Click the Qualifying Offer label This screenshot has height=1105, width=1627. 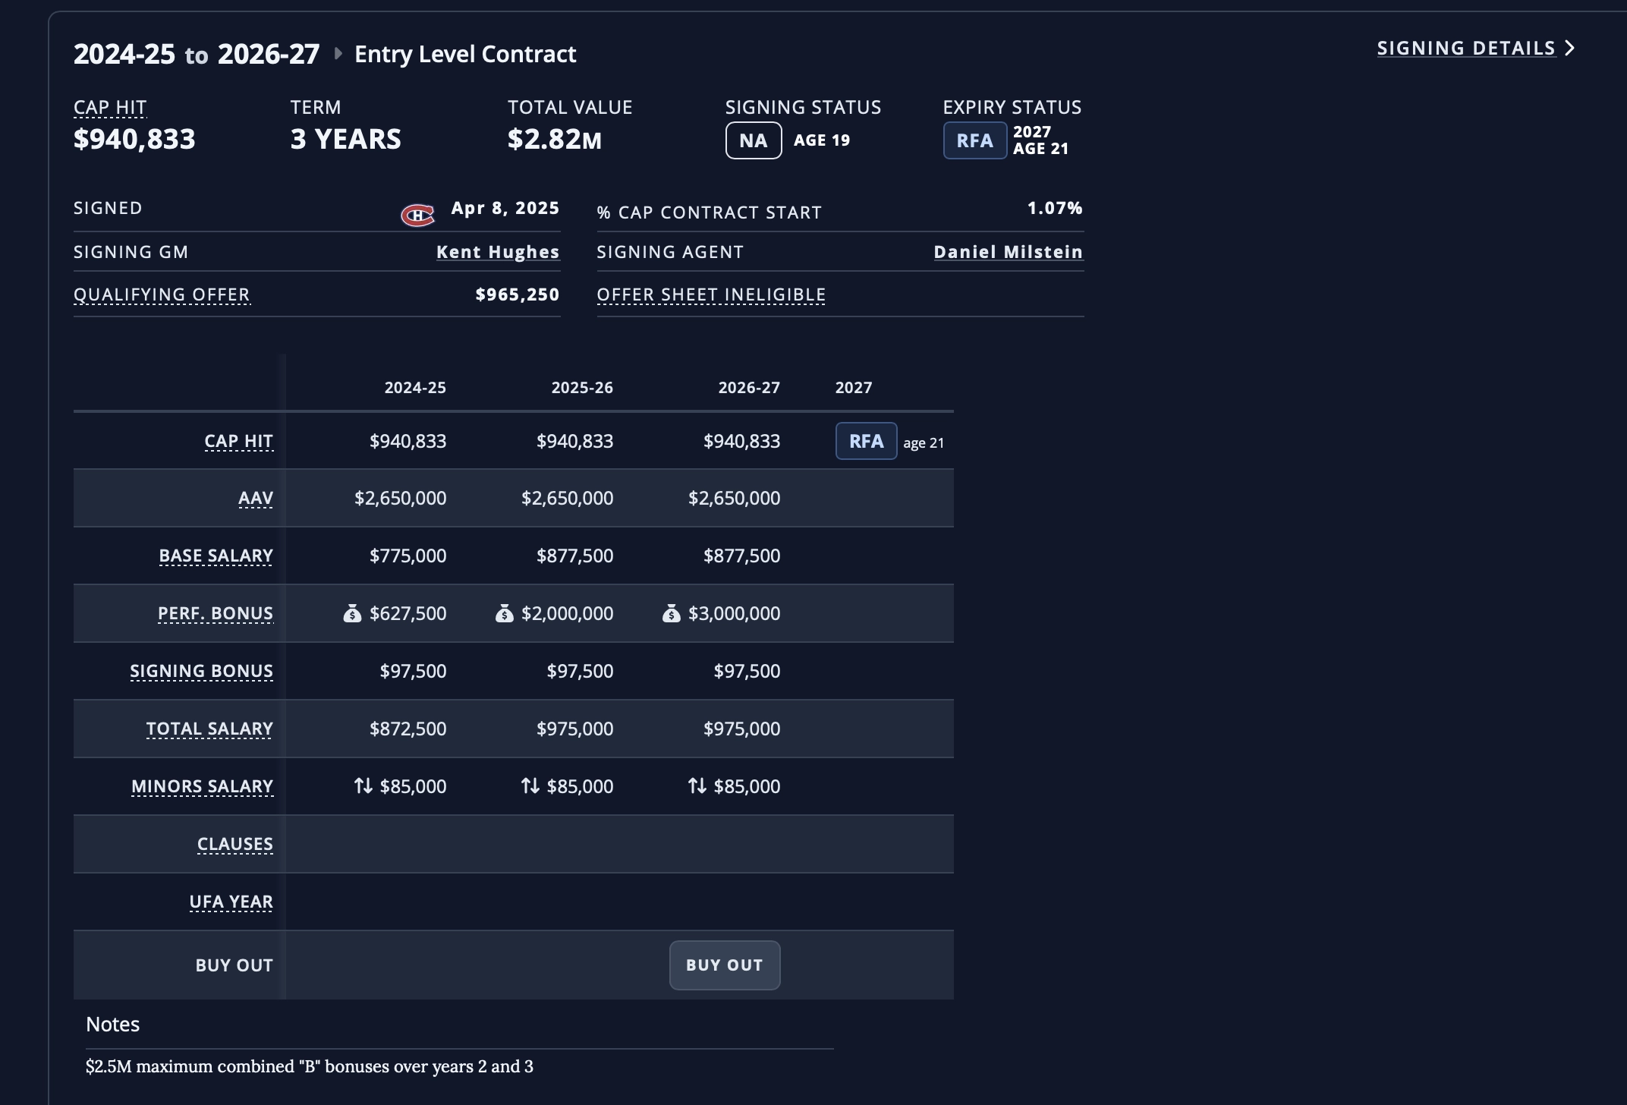[x=162, y=294]
